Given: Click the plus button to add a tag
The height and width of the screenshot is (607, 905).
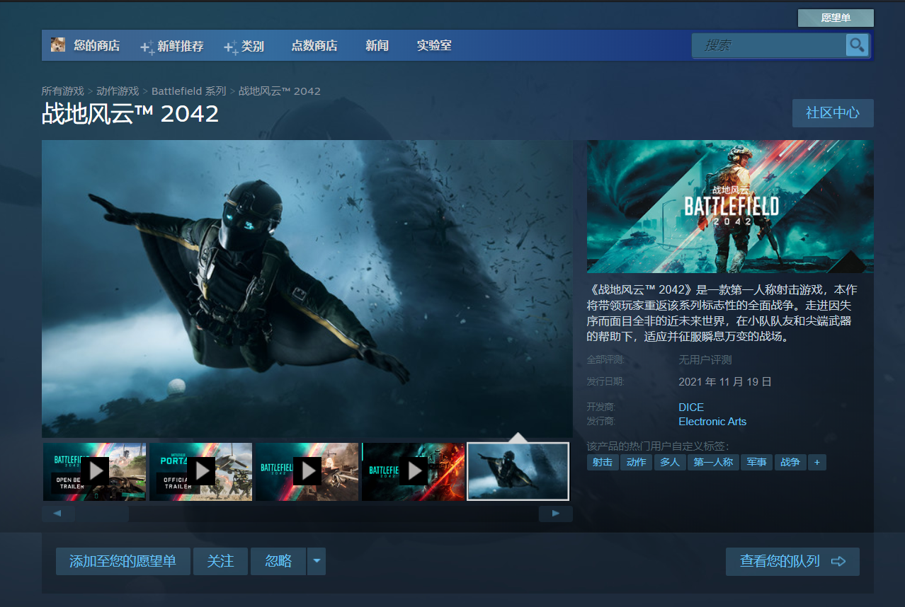Looking at the screenshot, I should tap(816, 463).
